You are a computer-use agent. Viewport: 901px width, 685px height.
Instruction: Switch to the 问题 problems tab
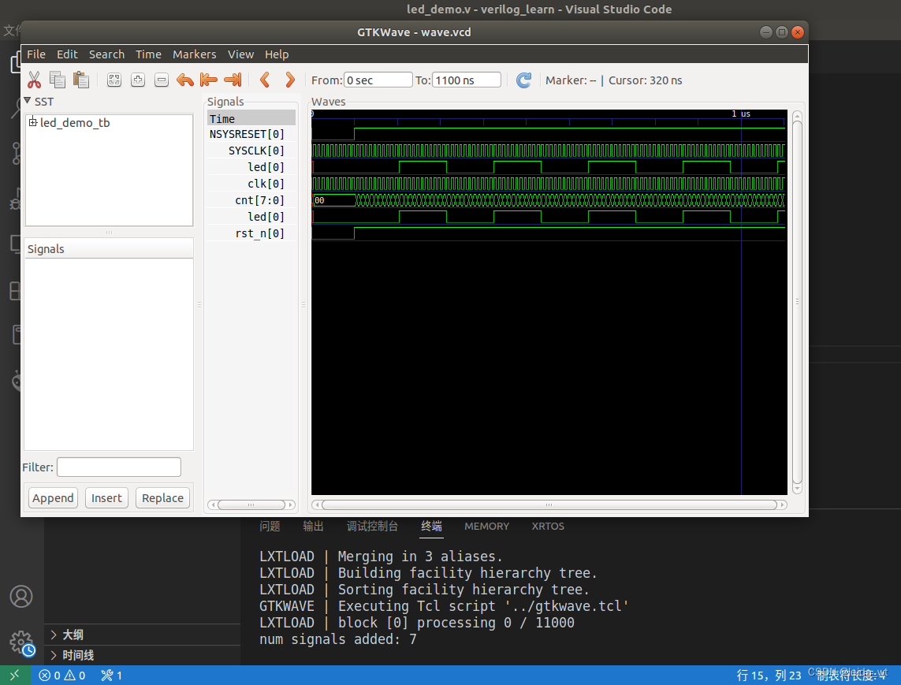tap(270, 526)
